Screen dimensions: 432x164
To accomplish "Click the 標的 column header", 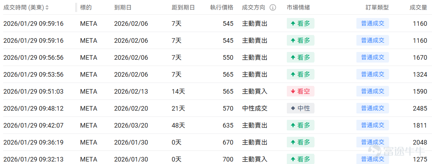I will (86, 7).
